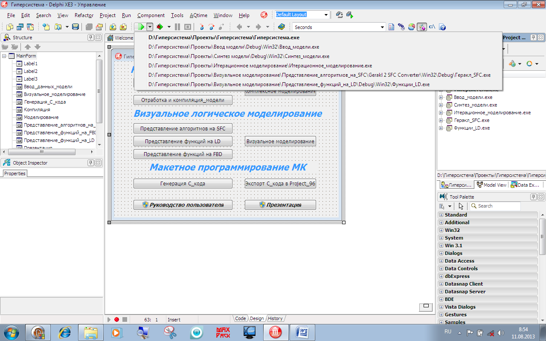Click the Руководство пользователя button

coord(183,205)
